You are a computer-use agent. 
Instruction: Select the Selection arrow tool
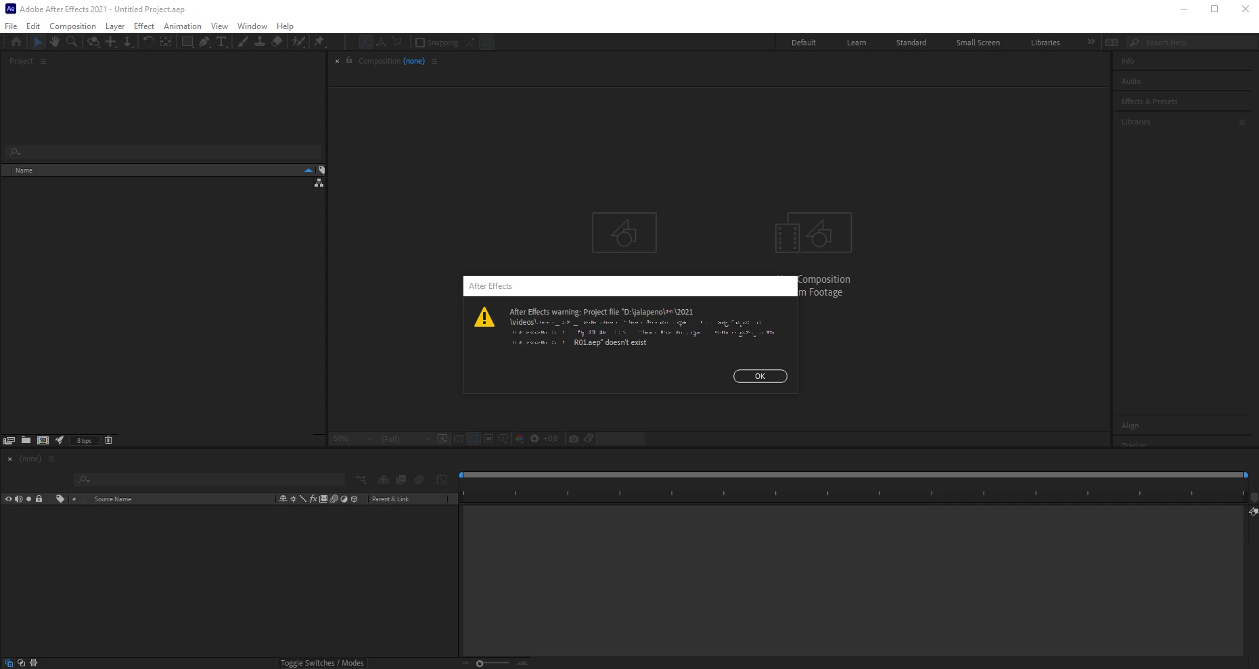tap(38, 42)
